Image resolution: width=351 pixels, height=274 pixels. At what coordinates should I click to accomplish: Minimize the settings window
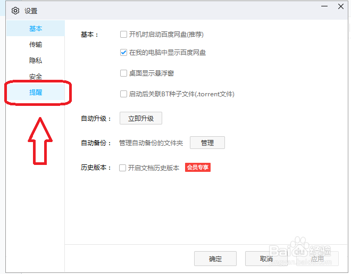pos(324,6)
